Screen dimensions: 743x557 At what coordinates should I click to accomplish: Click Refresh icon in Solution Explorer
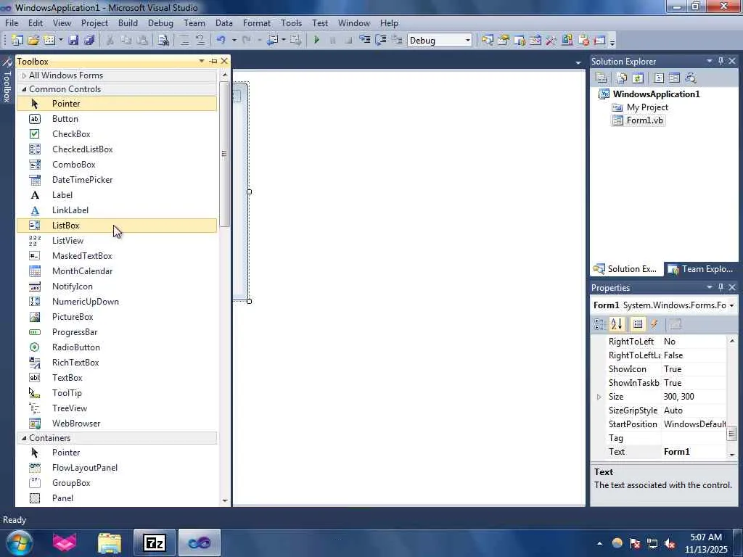tap(638, 78)
